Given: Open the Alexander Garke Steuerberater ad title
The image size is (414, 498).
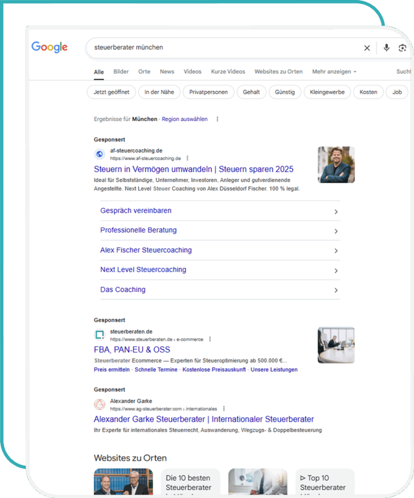Looking at the screenshot, I should tap(204, 419).
